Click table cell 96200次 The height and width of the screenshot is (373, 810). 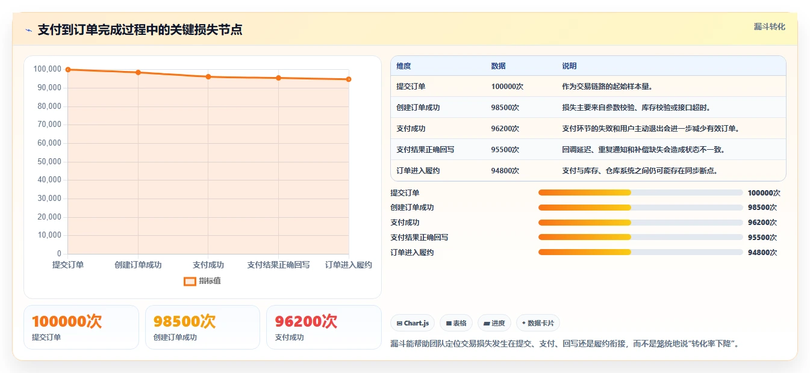(505, 129)
